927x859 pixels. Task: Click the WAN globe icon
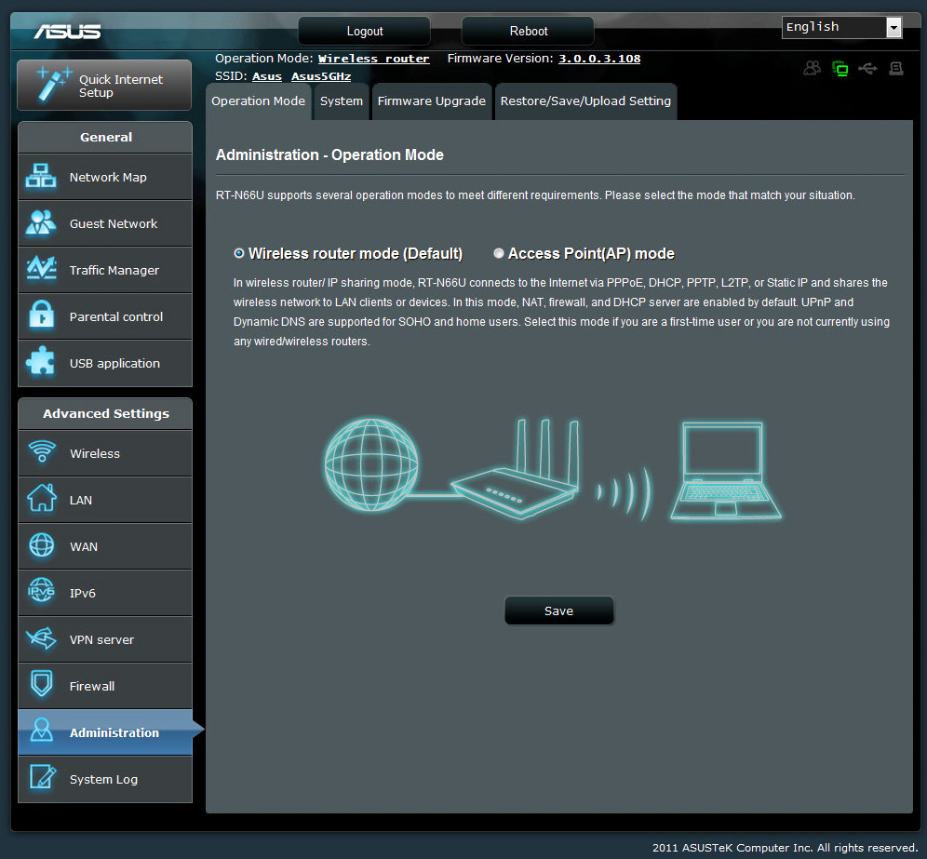tap(41, 545)
